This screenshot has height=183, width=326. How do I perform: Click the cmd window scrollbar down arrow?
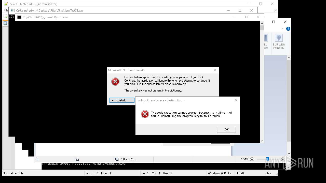262,141
